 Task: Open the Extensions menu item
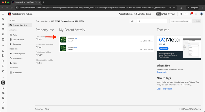[17, 44]
